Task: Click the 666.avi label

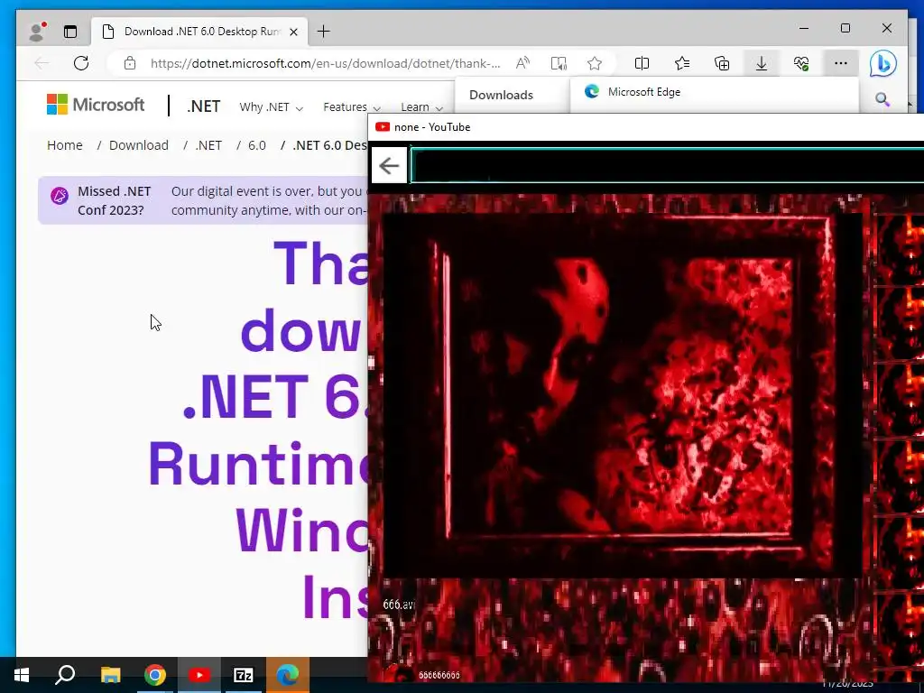Action: click(399, 605)
